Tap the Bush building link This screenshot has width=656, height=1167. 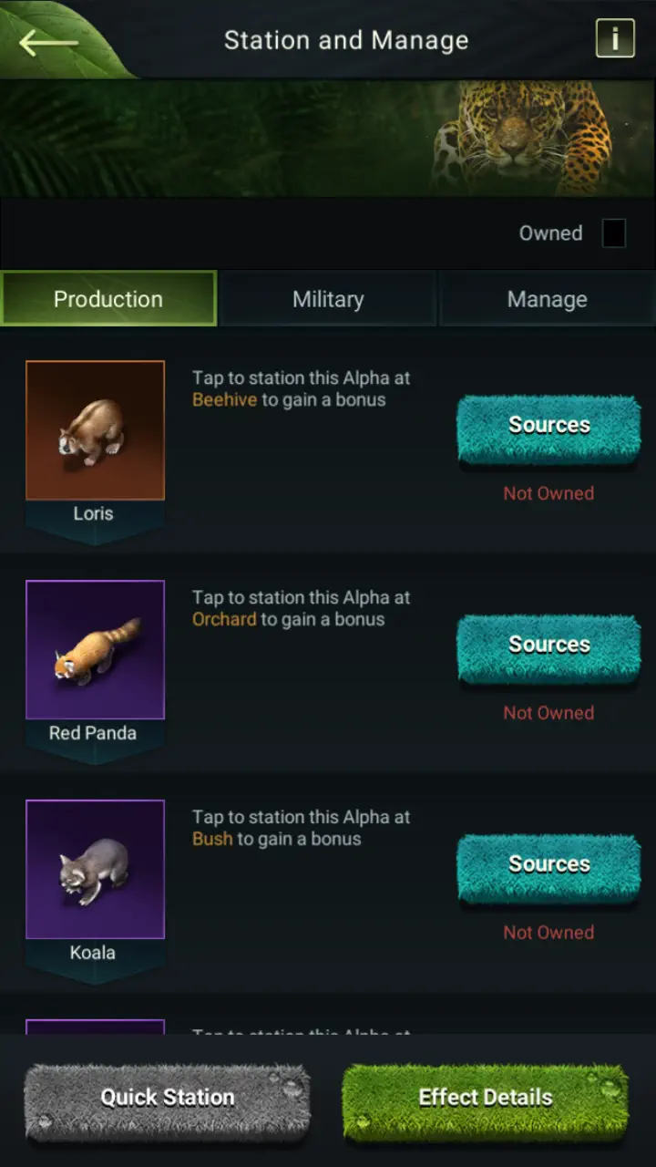click(x=212, y=840)
